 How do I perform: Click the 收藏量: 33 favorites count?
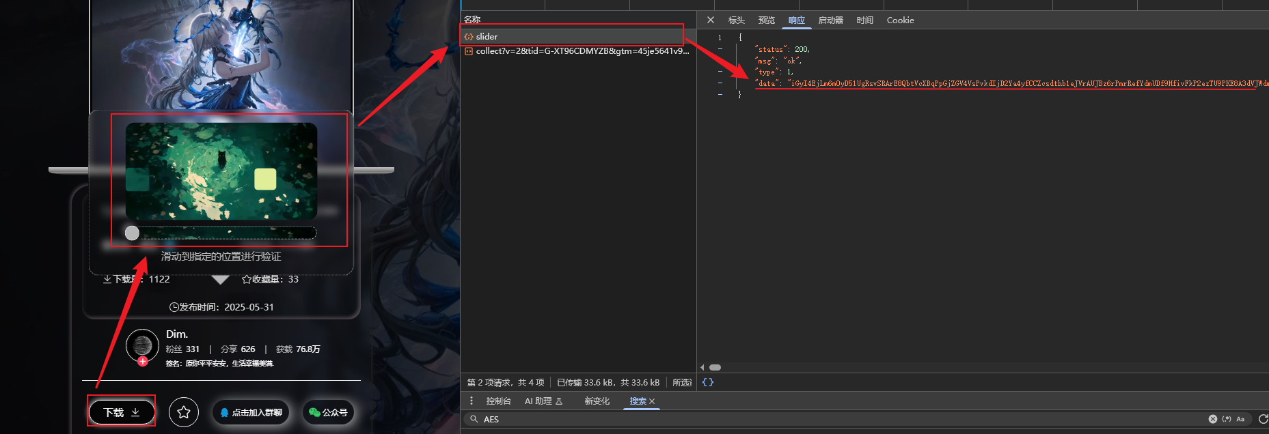pyautogui.click(x=270, y=279)
